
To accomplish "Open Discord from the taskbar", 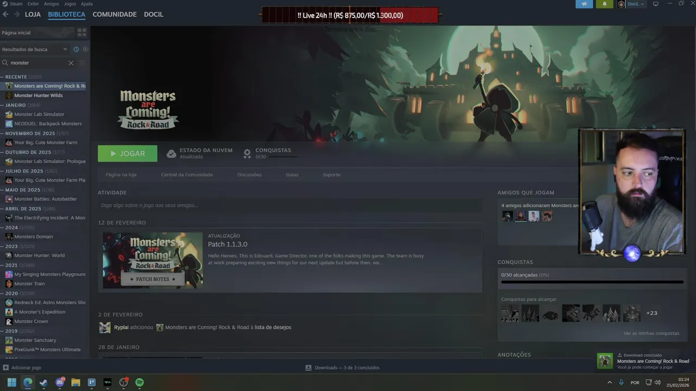I will 60,382.
